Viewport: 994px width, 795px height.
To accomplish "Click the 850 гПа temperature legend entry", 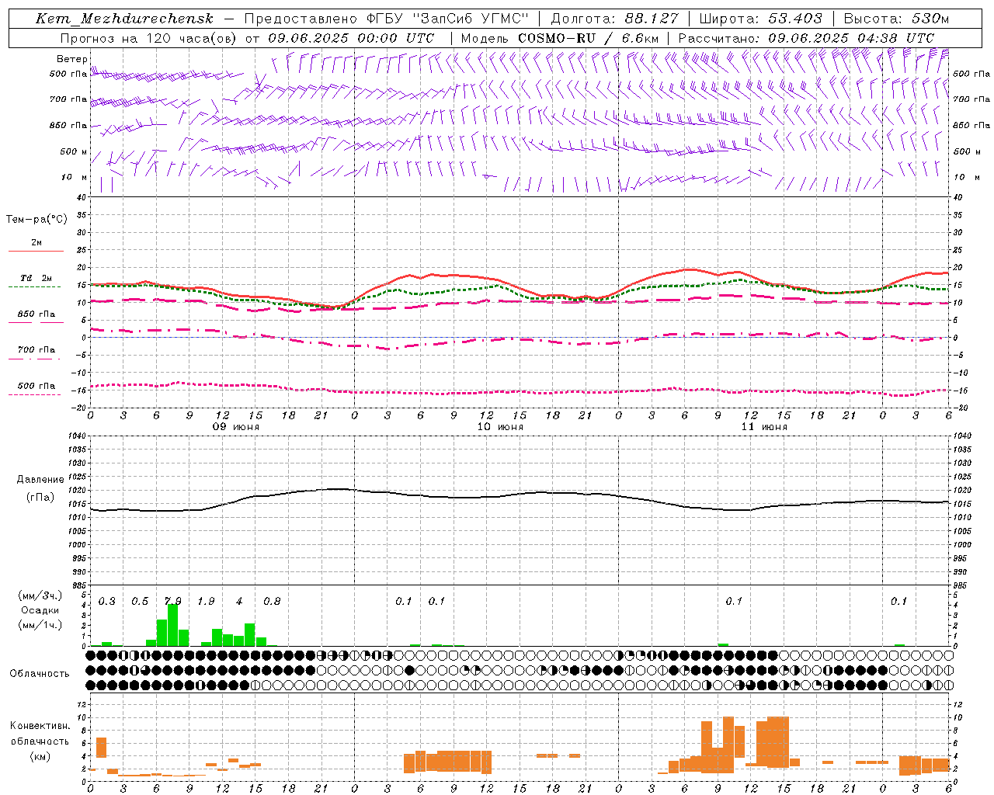I will pyautogui.click(x=36, y=314).
